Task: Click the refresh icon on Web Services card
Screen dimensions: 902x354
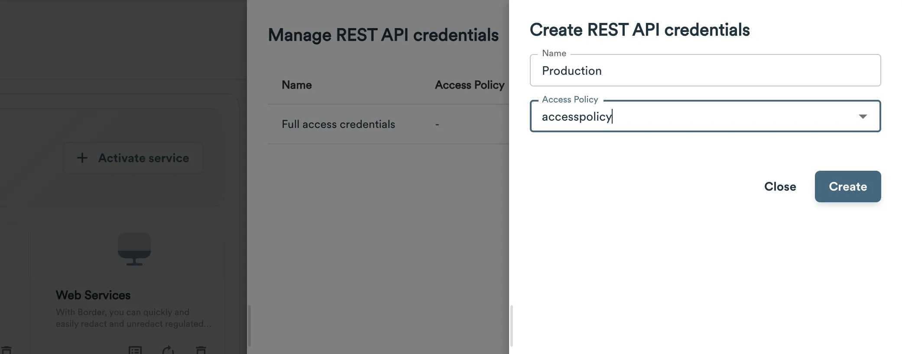Action: tap(168, 350)
